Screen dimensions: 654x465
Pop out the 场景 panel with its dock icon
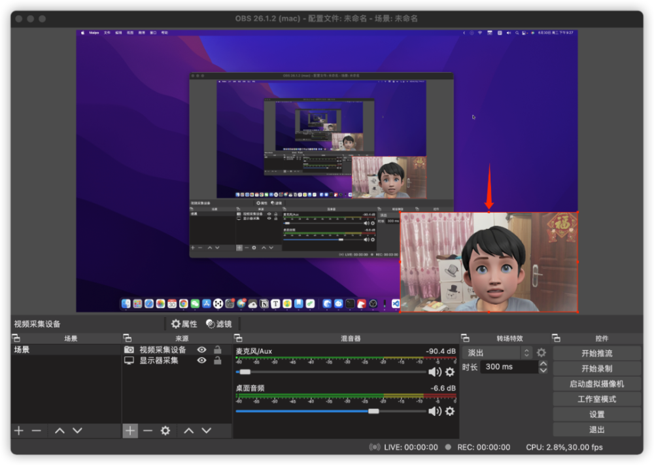coord(16,338)
